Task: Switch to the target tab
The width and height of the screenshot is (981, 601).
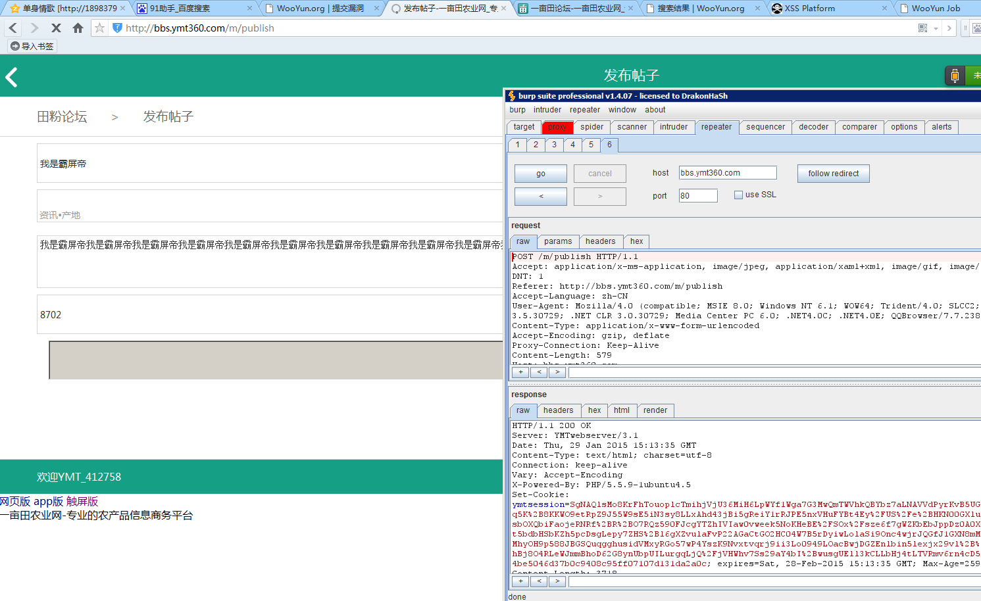Action: 524,127
